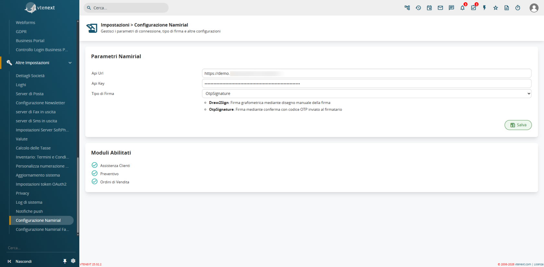The height and width of the screenshot is (267, 544).
Task: Open Log di sistema in the sidebar
Action: (x=29, y=202)
